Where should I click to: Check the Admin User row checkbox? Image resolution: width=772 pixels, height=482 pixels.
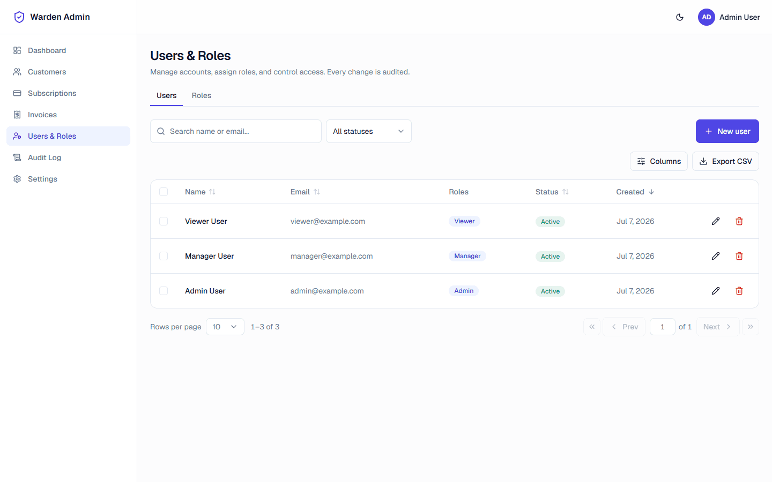(x=164, y=291)
